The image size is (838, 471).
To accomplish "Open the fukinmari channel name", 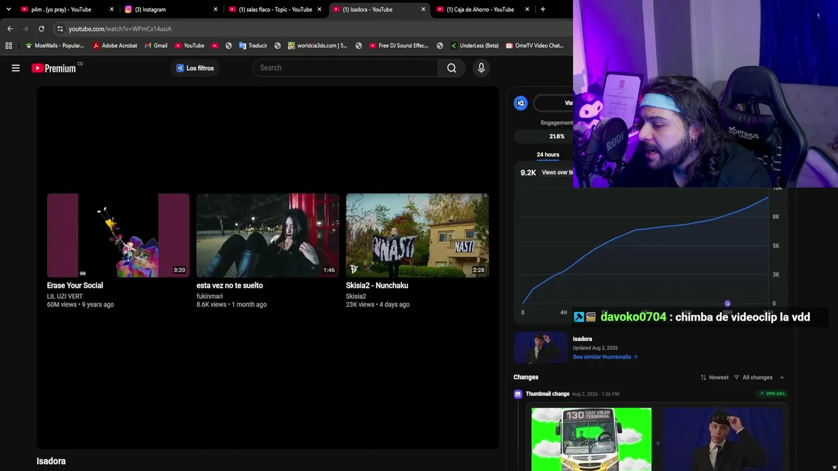I will point(209,296).
